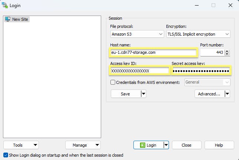
Task: Toggle Show Login dialog on startup
Action: pos(6,155)
